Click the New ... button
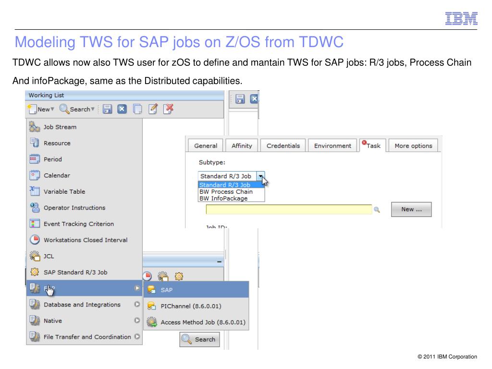492x369 pixels. [x=411, y=209]
